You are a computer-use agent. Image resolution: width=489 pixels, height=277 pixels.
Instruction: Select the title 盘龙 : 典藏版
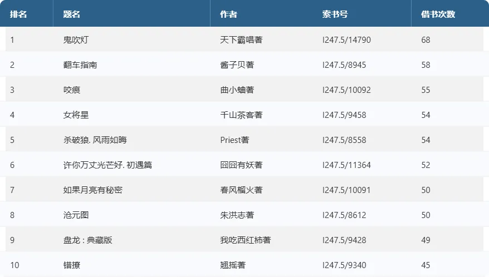pos(87,240)
